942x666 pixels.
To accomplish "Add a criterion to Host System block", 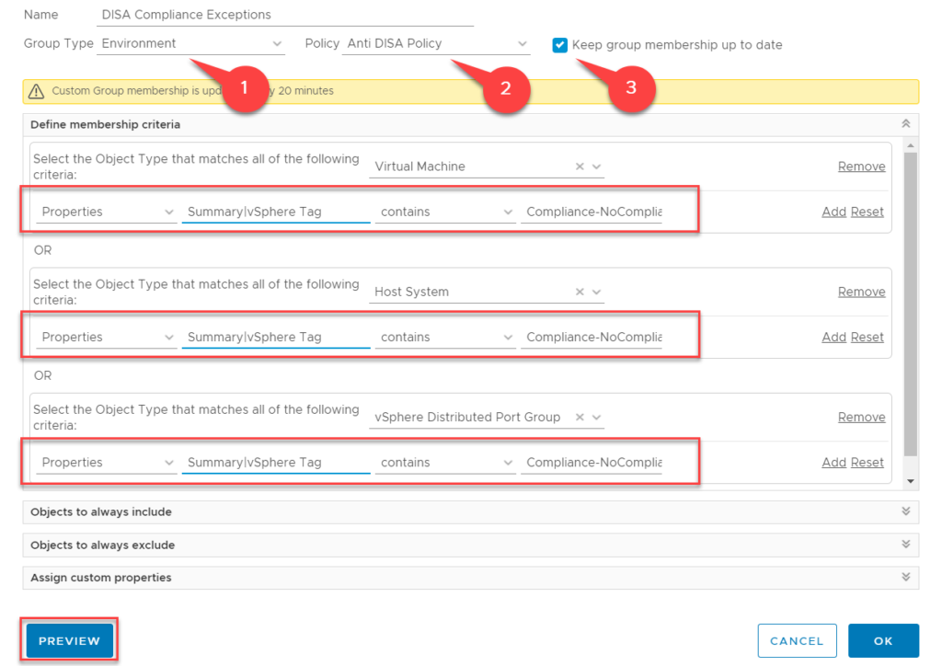I will point(833,337).
